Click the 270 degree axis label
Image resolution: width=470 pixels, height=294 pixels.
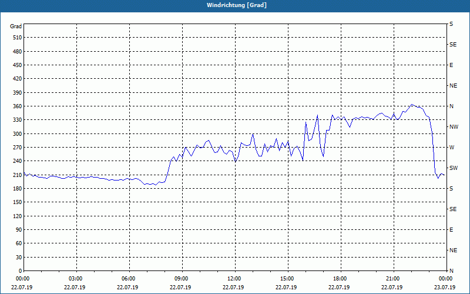coord(17,148)
